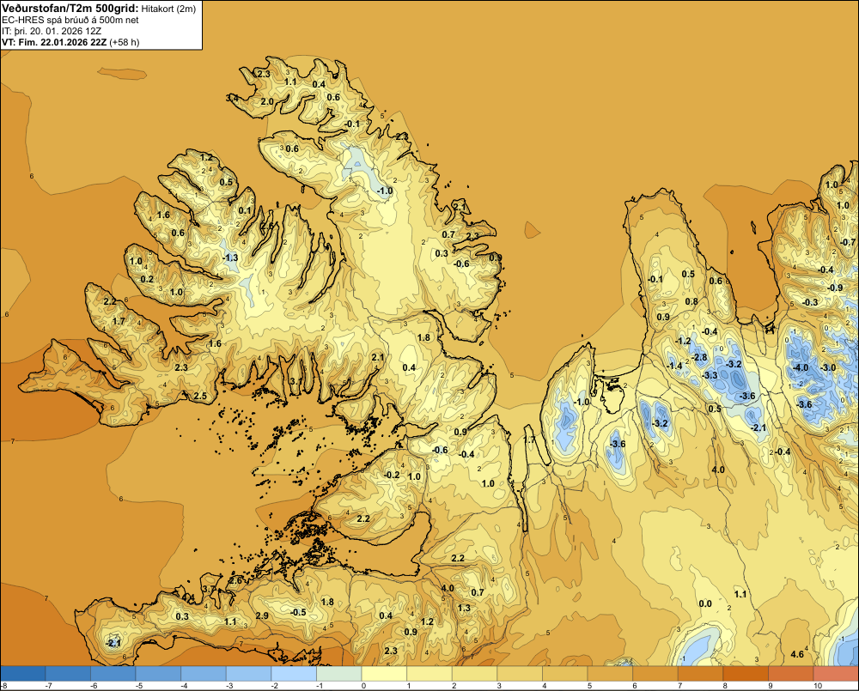Click the '3.7' temperature value on the map
This screenshot has height=691, width=859.
pos(209,589)
